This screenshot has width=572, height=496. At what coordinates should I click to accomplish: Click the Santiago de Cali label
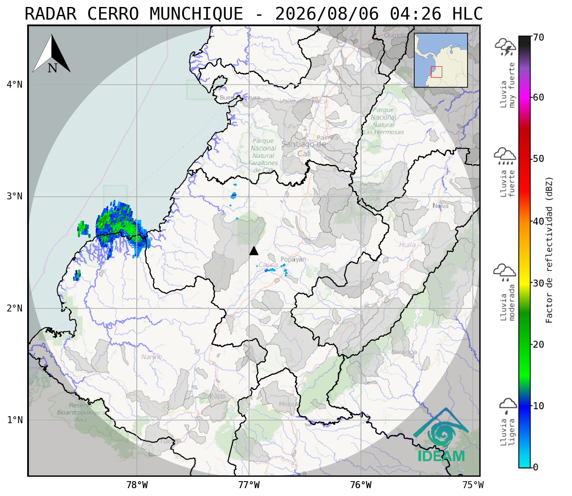click(304, 149)
